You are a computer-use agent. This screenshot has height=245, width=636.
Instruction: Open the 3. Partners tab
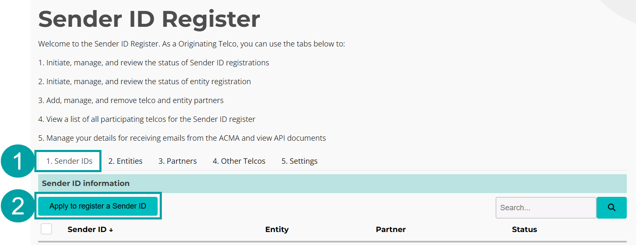pos(177,161)
